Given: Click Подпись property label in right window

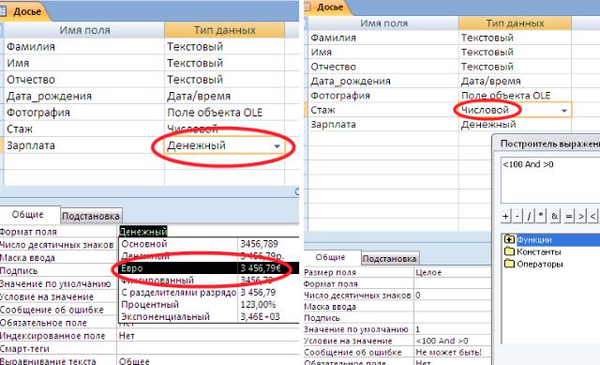Looking at the screenshot, I should [x=322, y=318].
